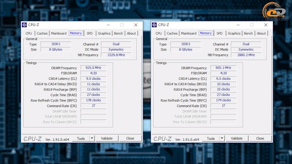Click the 900.1 MHz DRAM Frequency field
The image size is (292, 164).
pos(224,68)
